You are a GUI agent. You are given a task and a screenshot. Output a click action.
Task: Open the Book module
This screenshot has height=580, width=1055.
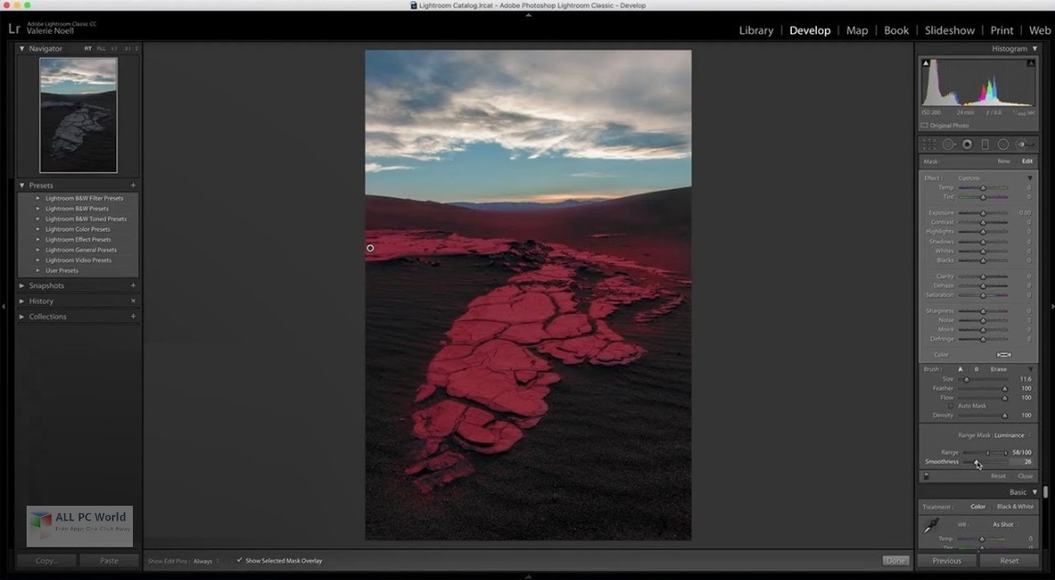(x=896, y=30)
